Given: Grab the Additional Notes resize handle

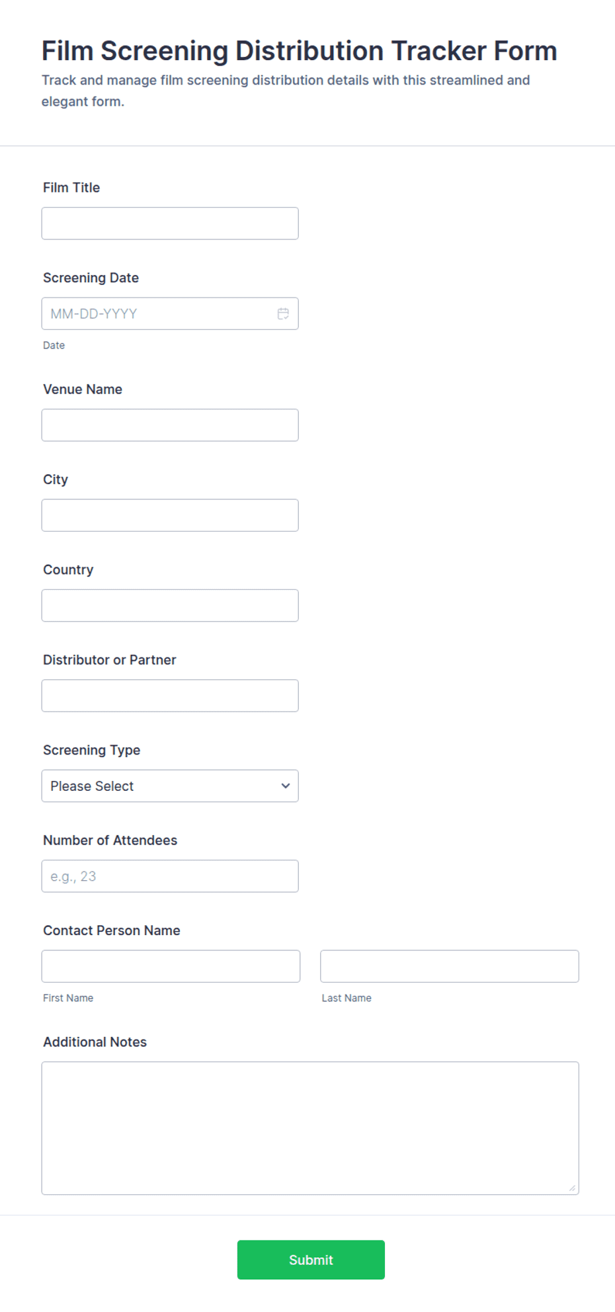Looking at the screenshot, I should coord(572,1188).
